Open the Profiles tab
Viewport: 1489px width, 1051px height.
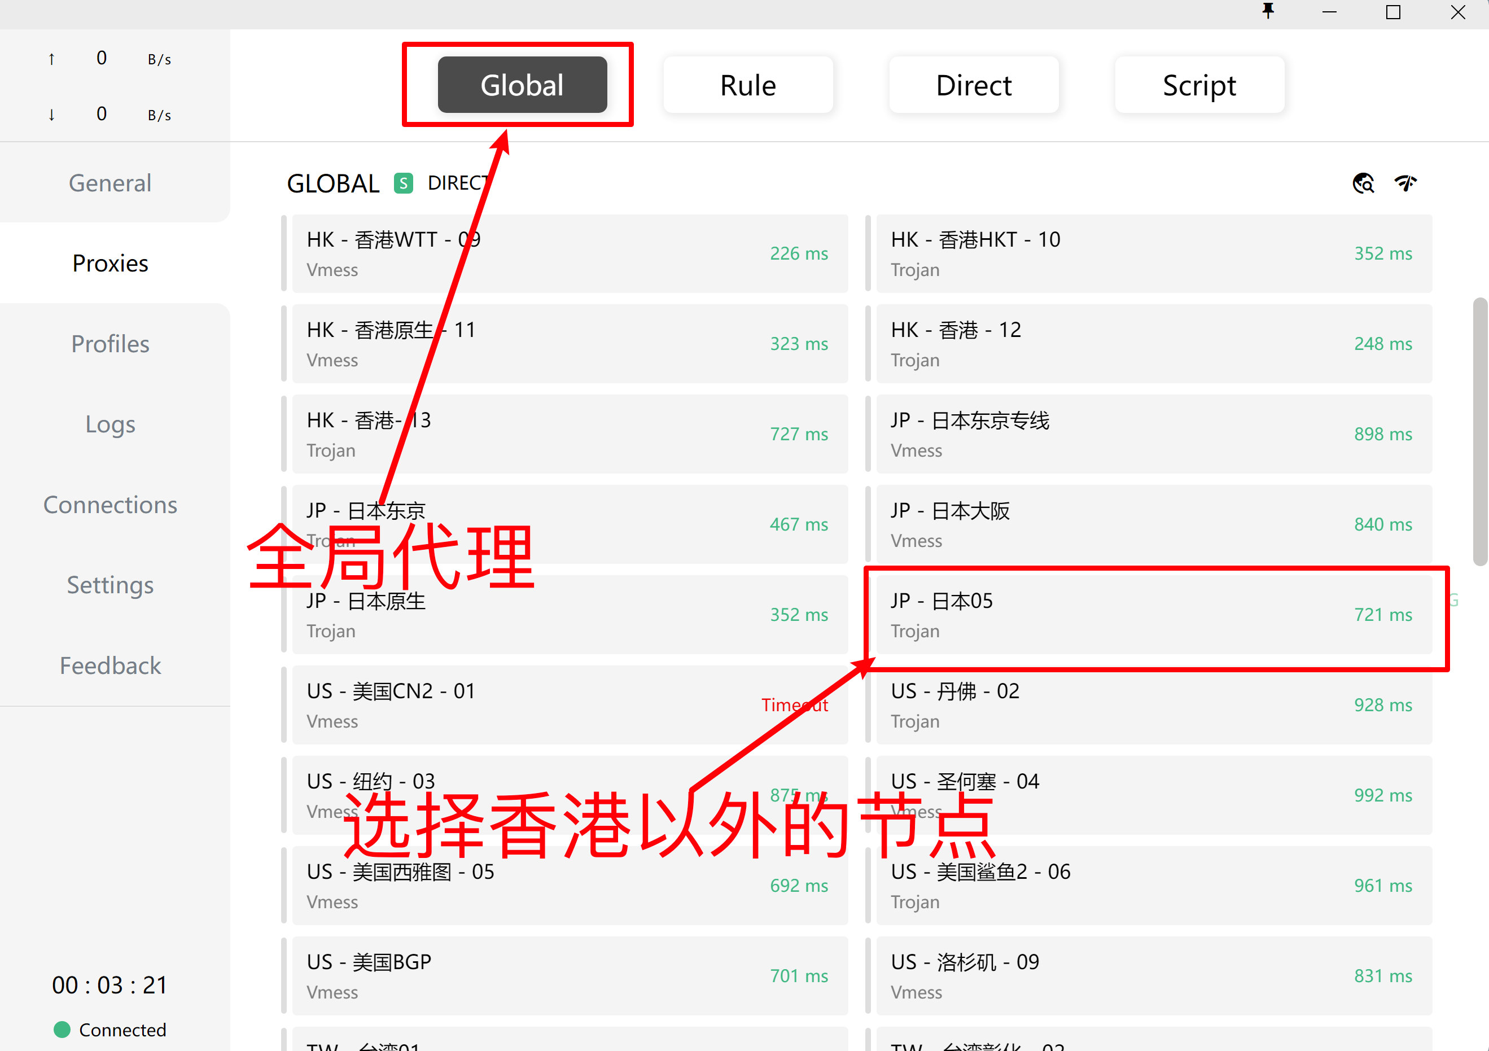110,344
